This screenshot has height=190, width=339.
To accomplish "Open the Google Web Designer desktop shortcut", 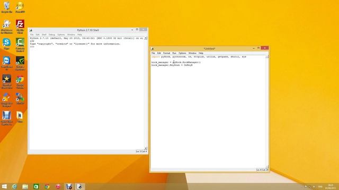I will 7,100.
